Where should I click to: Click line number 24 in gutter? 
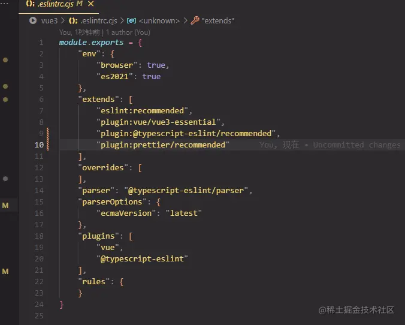click(39, 305)
